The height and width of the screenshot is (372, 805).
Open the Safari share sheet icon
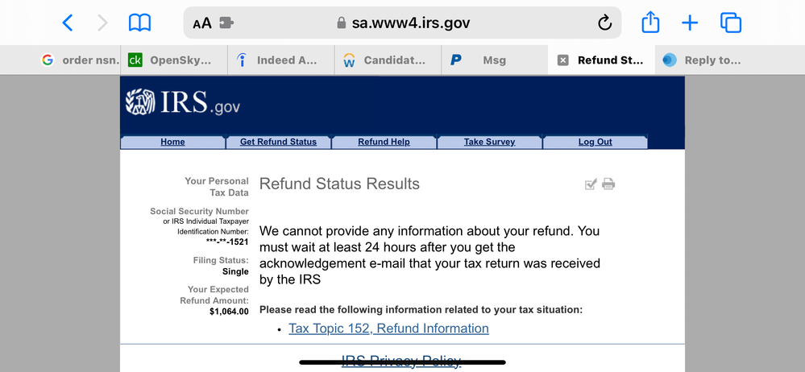650,23
